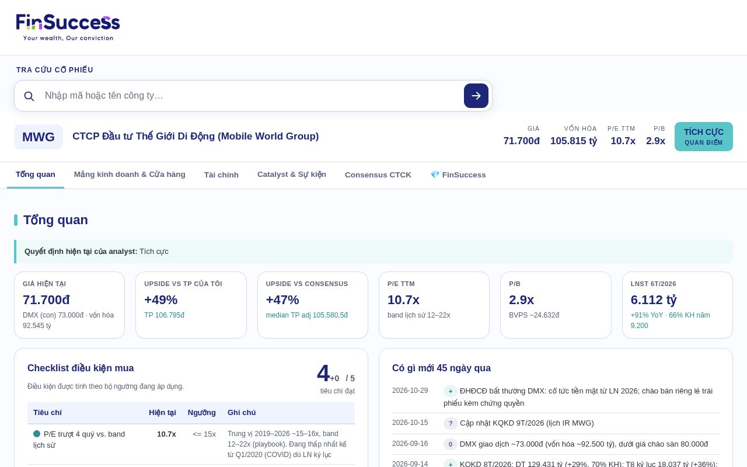
Task: Click the zero badge on the 2026-09-16 news
Action: point(450,444)
